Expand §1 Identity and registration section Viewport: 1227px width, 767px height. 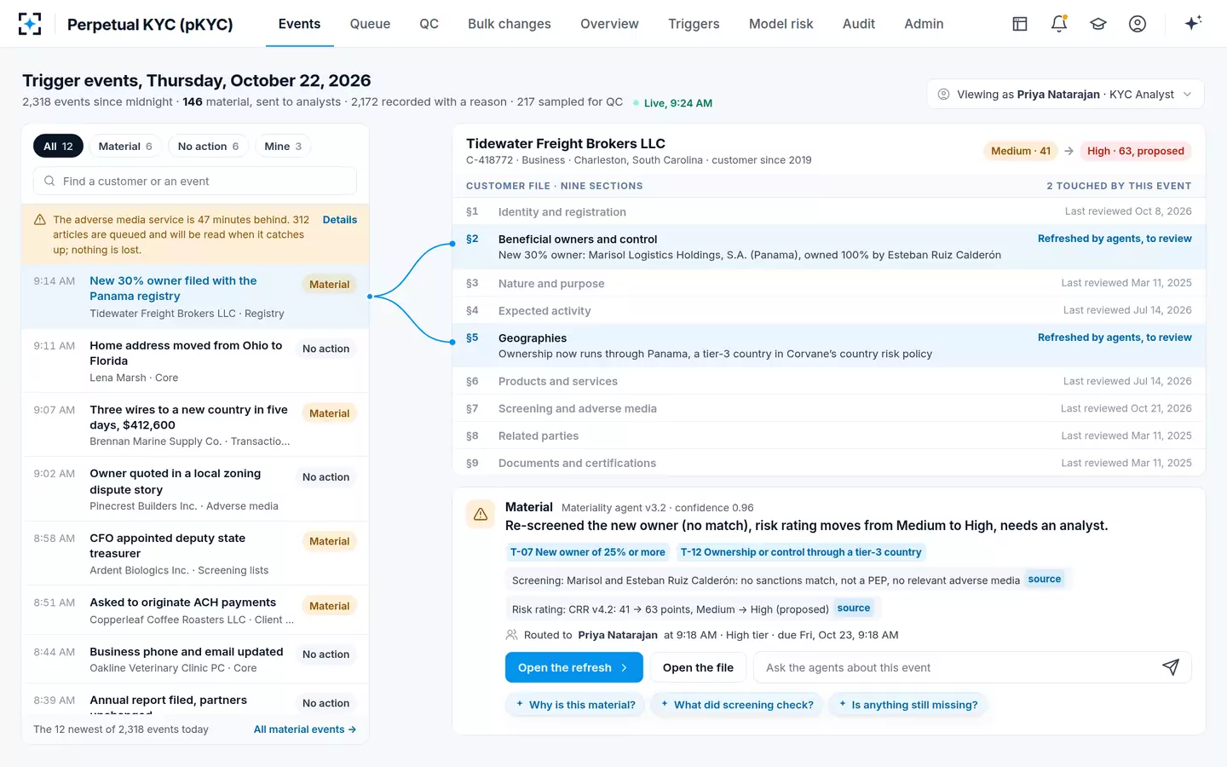tap(829, 211)
